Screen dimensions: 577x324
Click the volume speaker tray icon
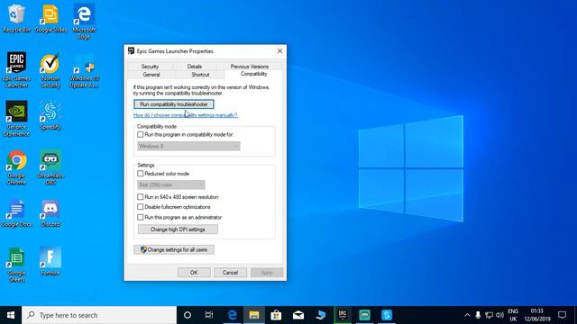499,315
